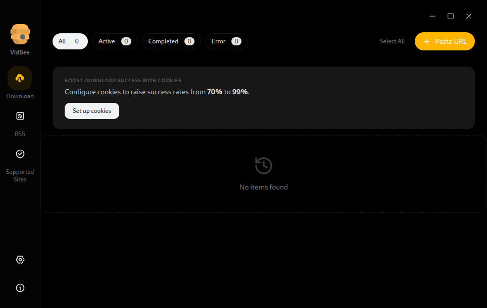Open Supported Sites checkmark icon
Viewport: 487px width, 308px height.
coord(20,154)
